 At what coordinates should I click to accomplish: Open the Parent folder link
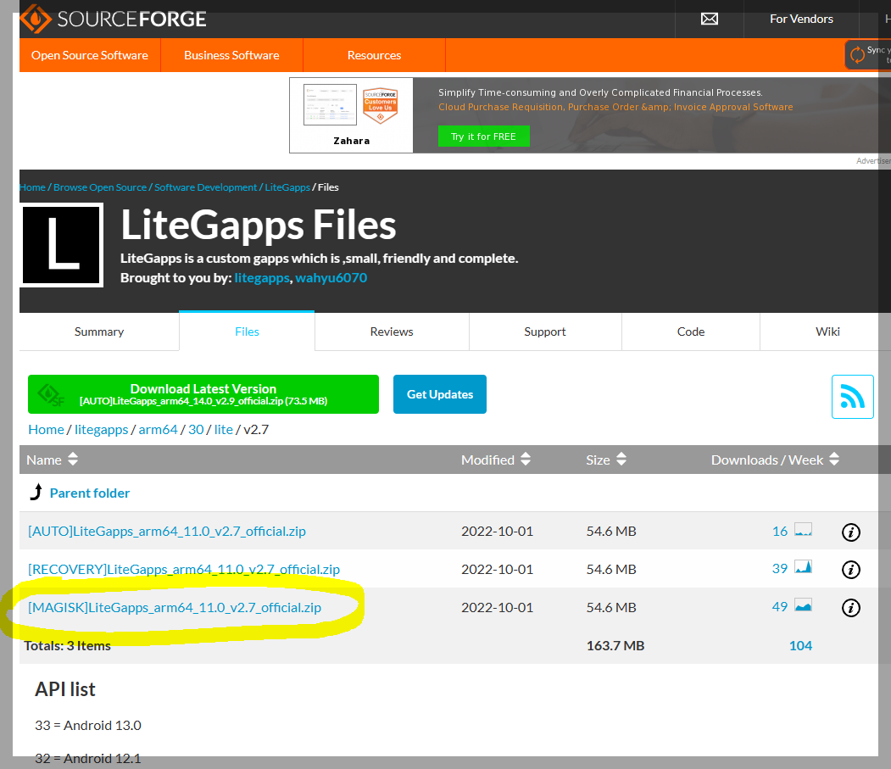(x=90, y=493)
